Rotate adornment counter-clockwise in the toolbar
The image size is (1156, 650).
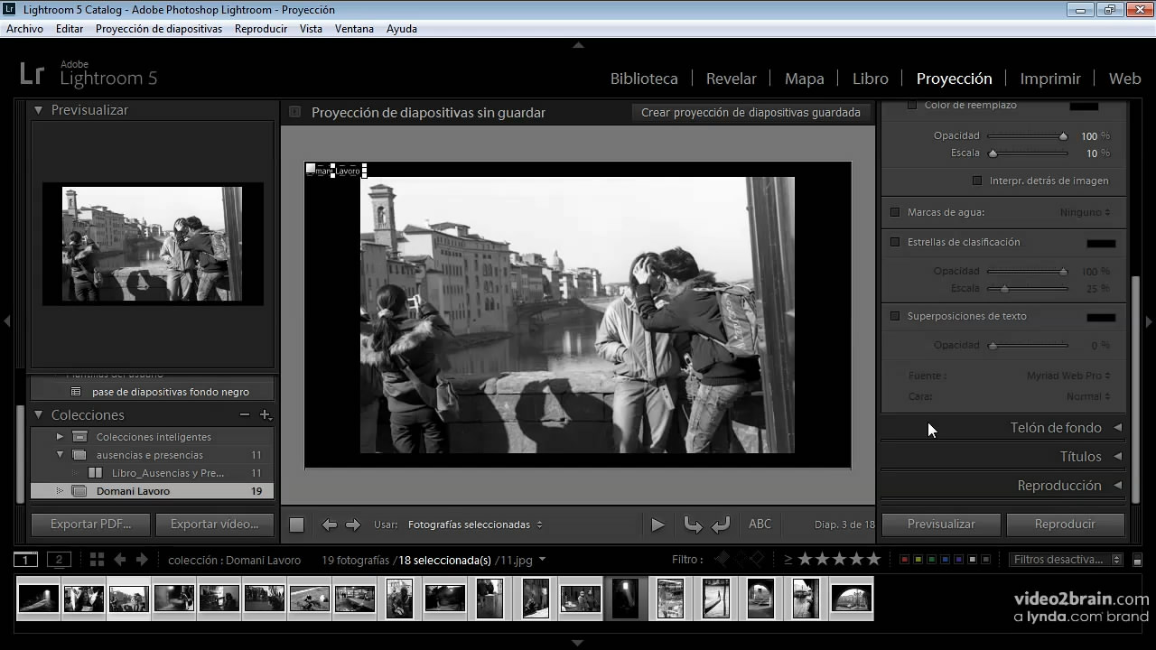pyautogui.click(x=693, y=525)
